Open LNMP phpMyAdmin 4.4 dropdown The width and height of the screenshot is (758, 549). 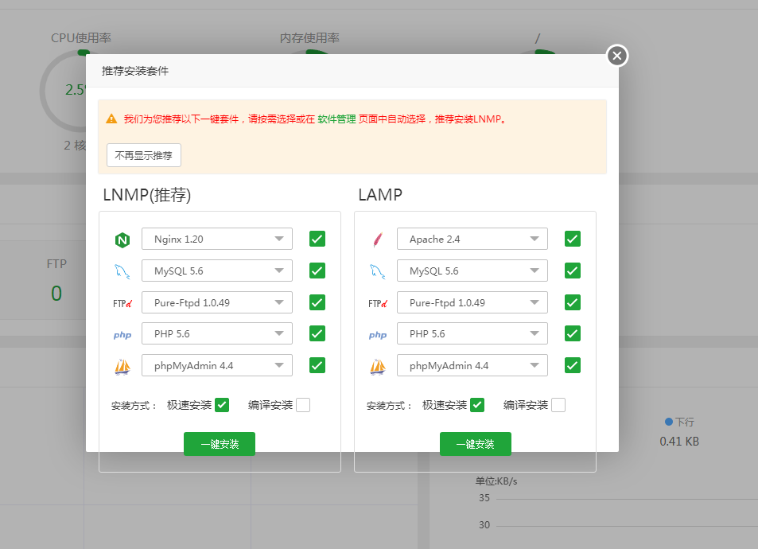click(217, 365)
